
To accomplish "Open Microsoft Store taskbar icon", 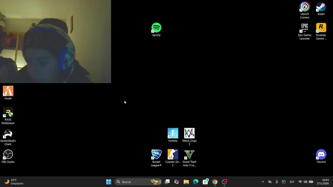I will [205, 182].
